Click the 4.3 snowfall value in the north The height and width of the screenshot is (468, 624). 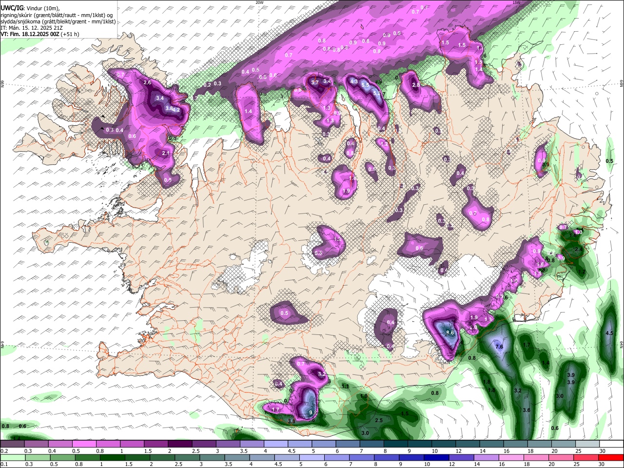click(x=354, y=81)
